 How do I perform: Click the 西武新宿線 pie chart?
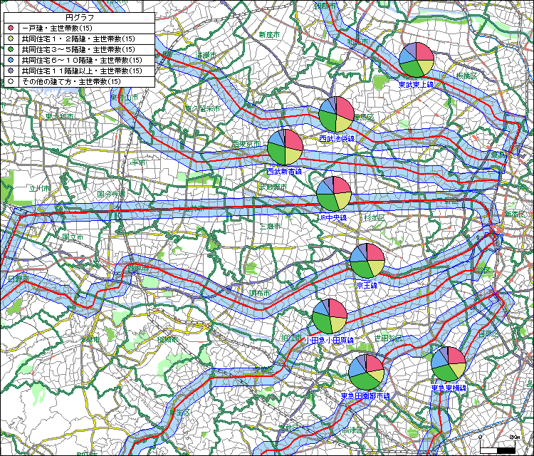(285, 147)
